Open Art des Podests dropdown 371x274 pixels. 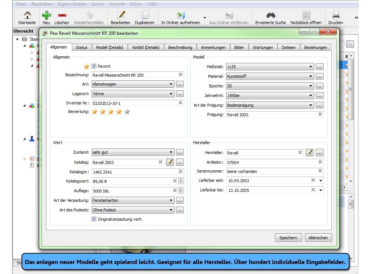[133, 210]
